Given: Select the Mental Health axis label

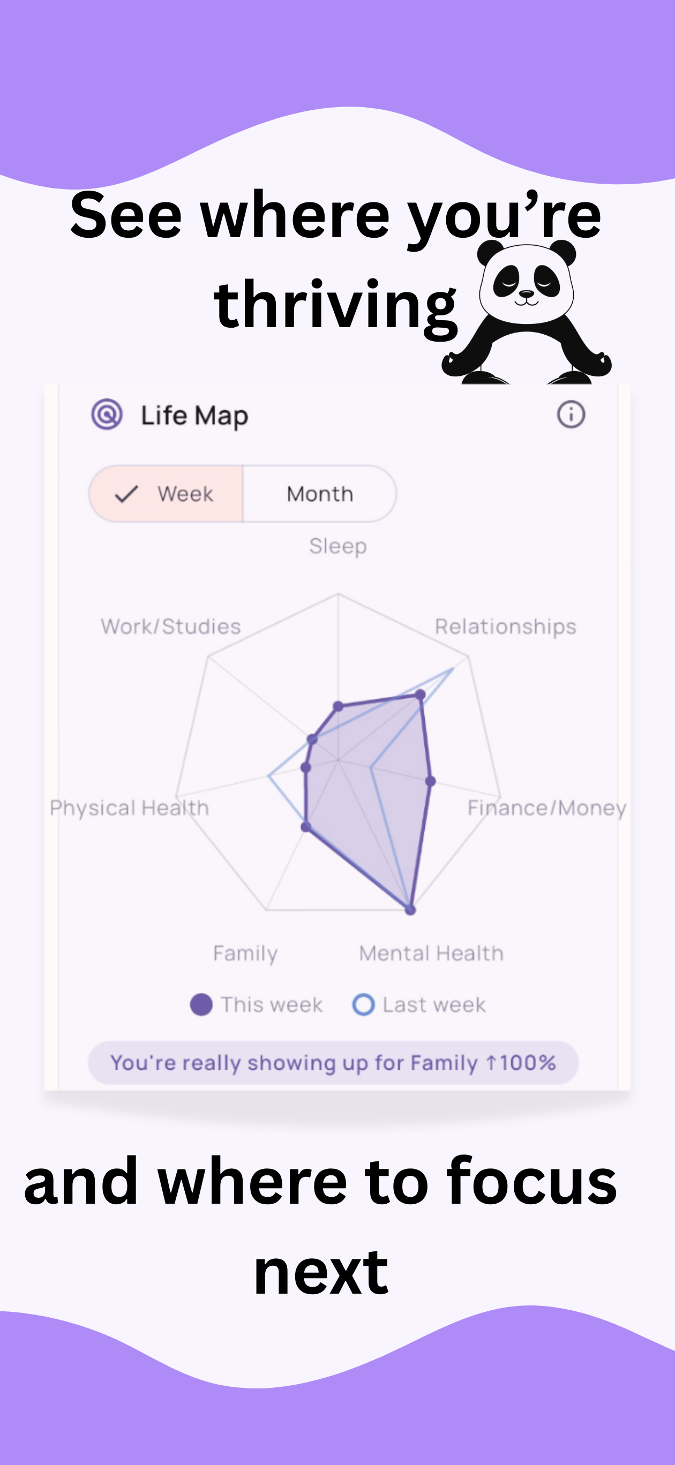Looking at the screenshot, I should (431, 953).
